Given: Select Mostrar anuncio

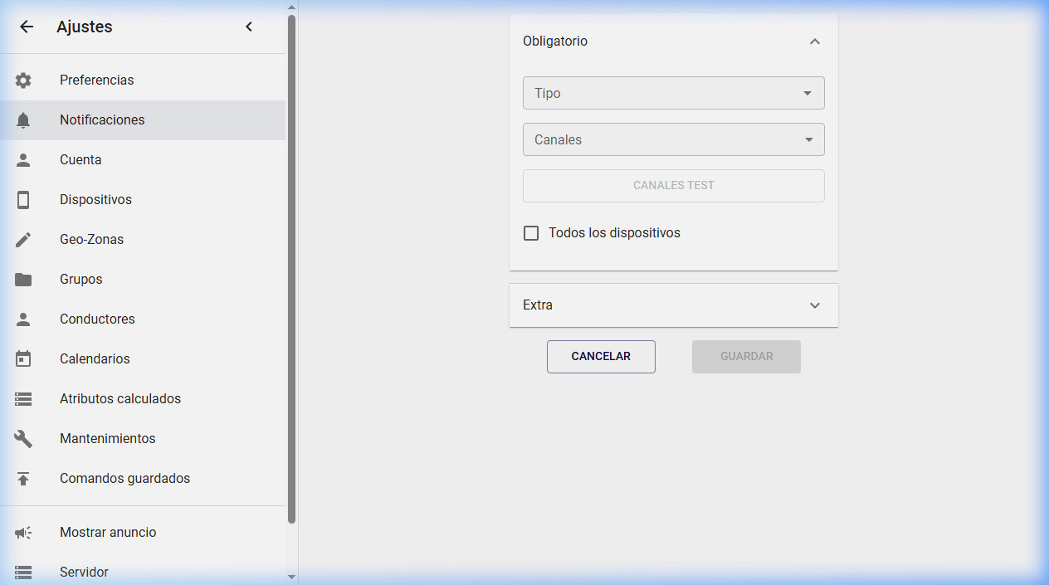Looking at the screenshot, I should coord(143,533).
